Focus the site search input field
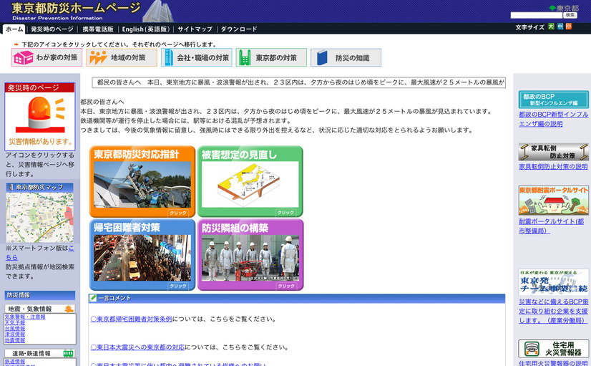Image resolution: width=591 pixels, height=366 pixels. coord(537,15)
